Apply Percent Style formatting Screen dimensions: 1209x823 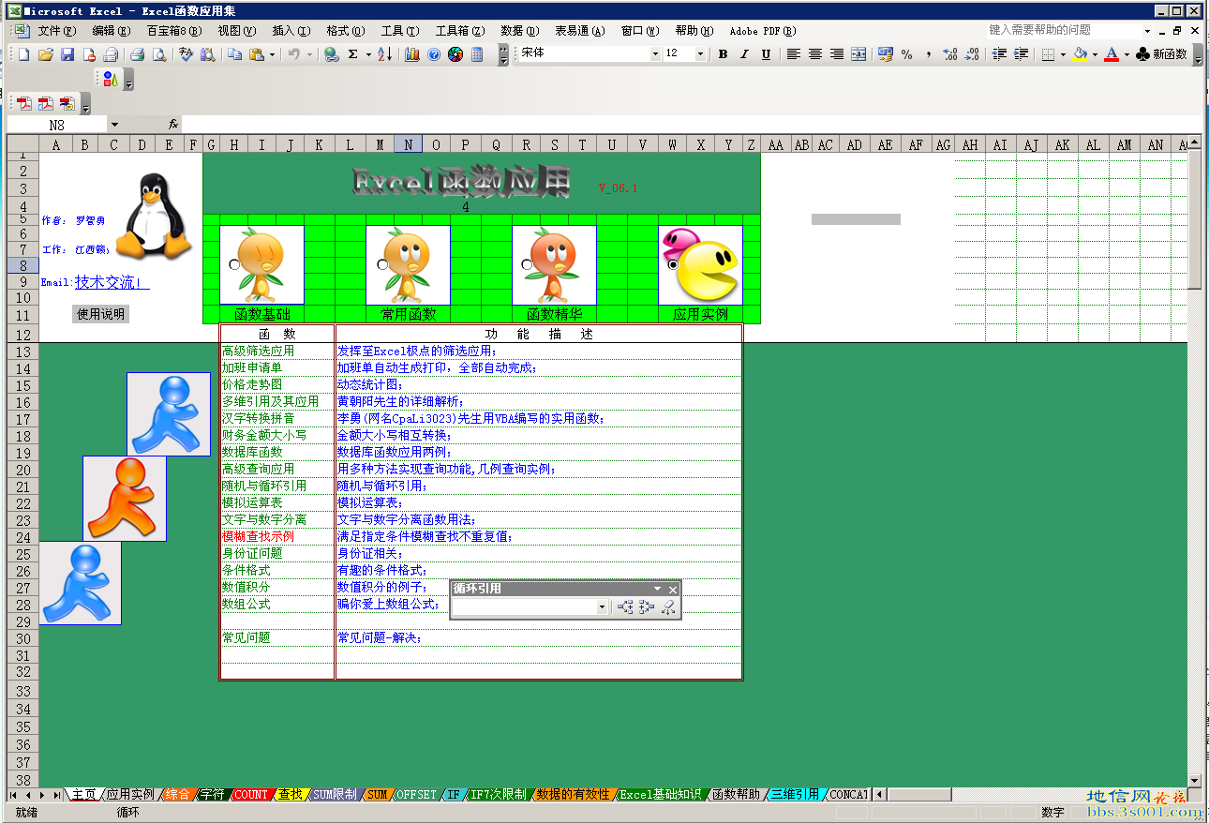tap(906, 54)
